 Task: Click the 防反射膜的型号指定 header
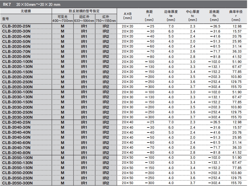click(84, 11)
